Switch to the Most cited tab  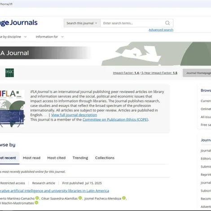click(x=57, y=158)
